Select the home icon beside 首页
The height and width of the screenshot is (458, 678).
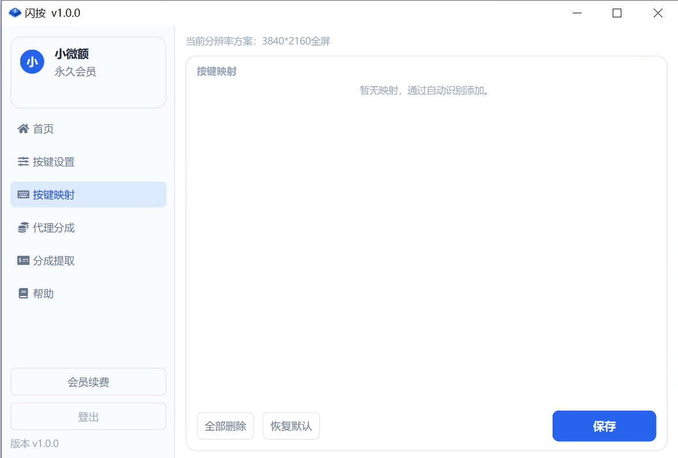pyautogui.click(x=22, y=128)
